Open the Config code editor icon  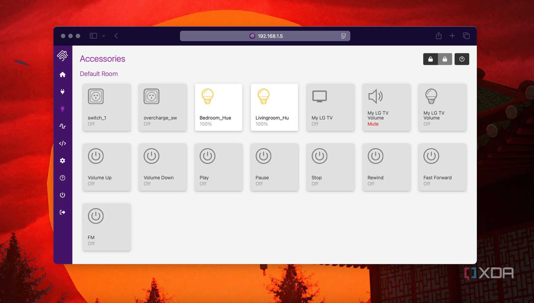62,143
